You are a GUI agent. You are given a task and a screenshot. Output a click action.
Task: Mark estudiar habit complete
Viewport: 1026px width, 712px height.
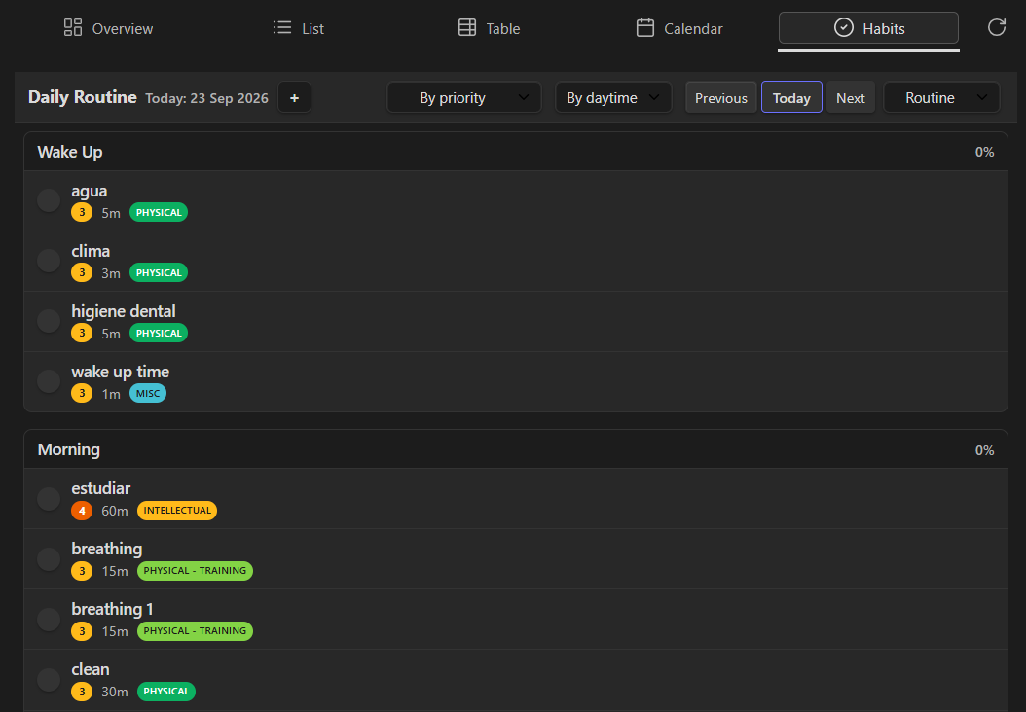click(49, 498)
